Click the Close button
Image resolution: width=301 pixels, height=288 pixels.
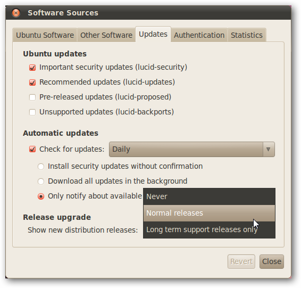pyautogui.click(x=272, y=261)
